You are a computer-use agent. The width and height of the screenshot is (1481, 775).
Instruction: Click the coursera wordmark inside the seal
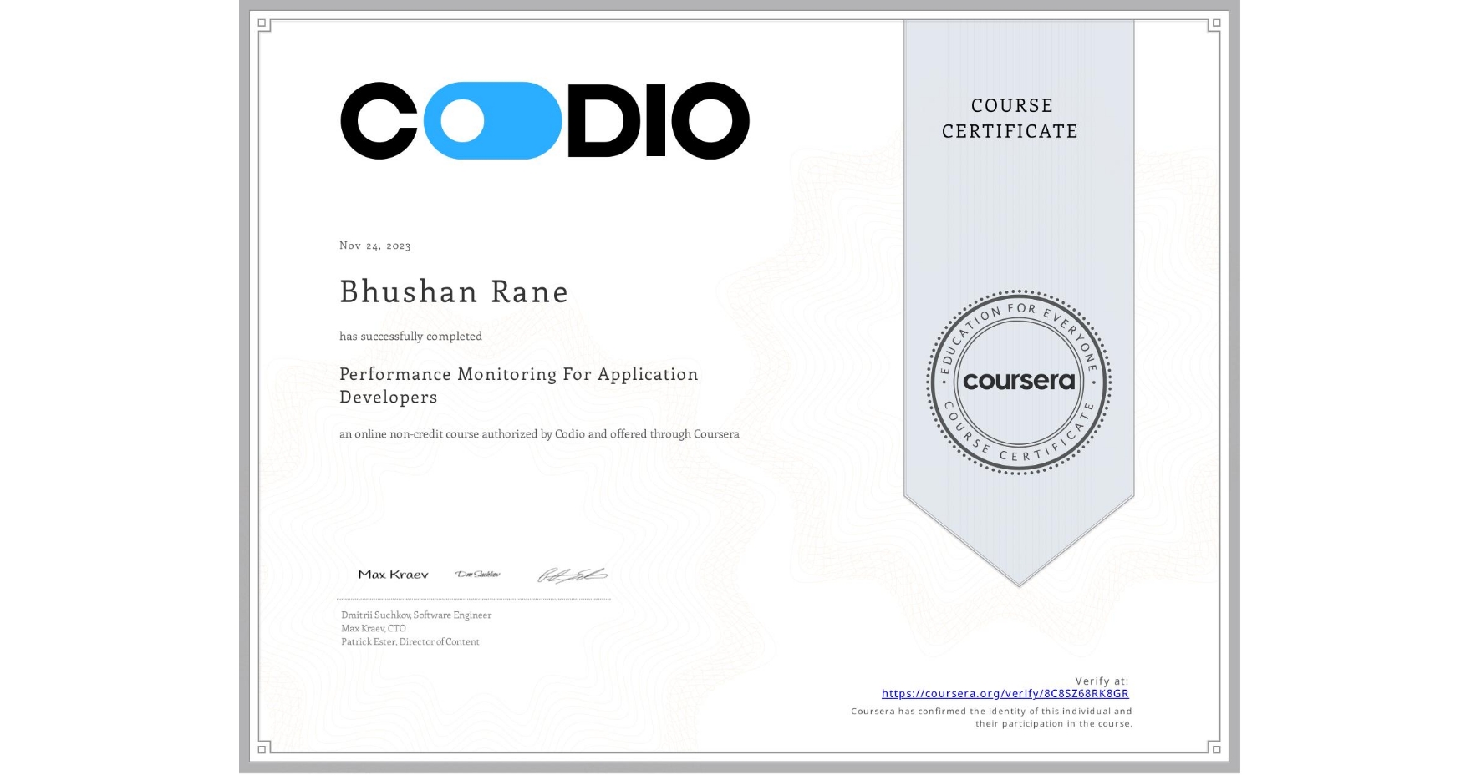(x=1019, y=382)
